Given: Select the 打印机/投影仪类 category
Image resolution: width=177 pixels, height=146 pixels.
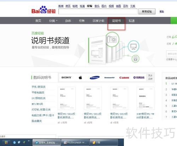Looking at the screenshot, I should [x=41, y=110].
